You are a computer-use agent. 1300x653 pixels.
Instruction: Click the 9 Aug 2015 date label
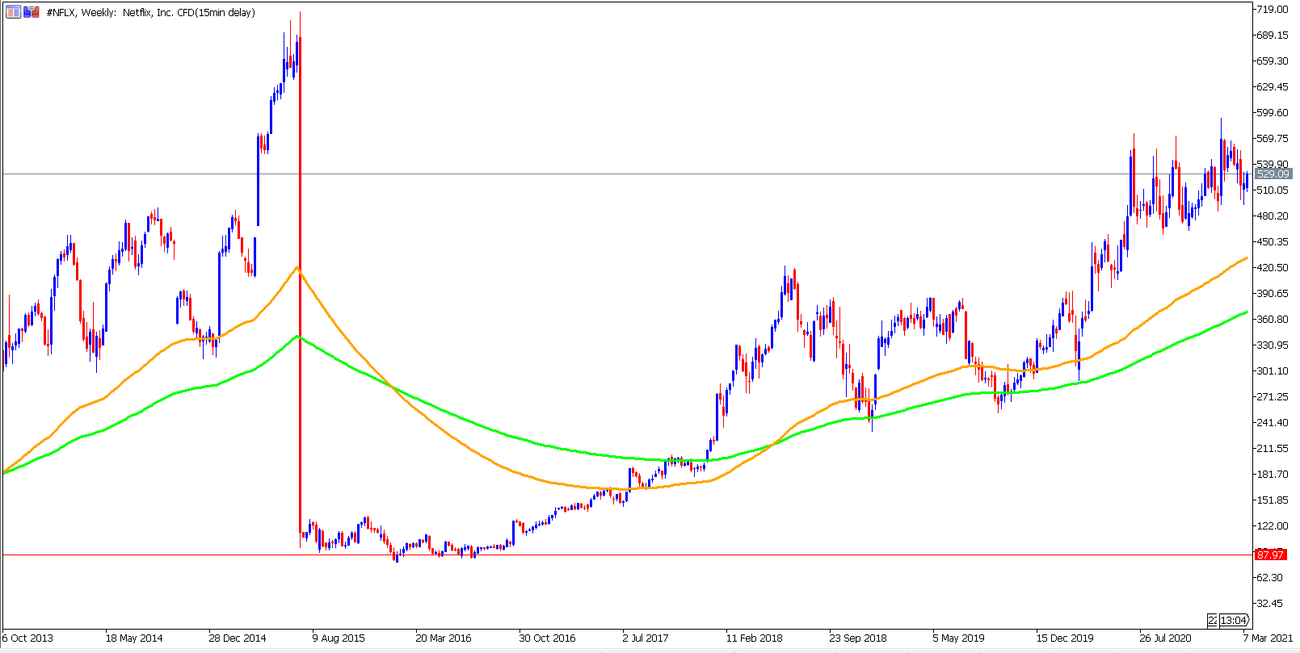338,638
